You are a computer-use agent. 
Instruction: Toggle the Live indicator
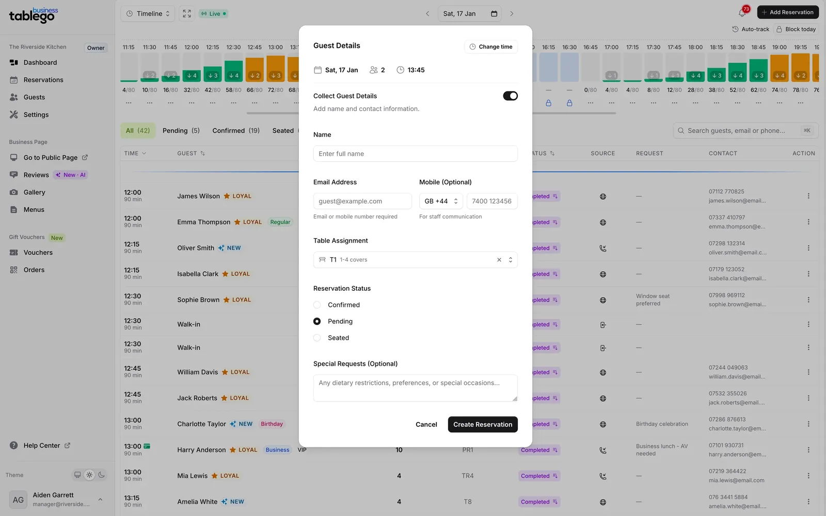pyautogui.click(x=214, y=14)
